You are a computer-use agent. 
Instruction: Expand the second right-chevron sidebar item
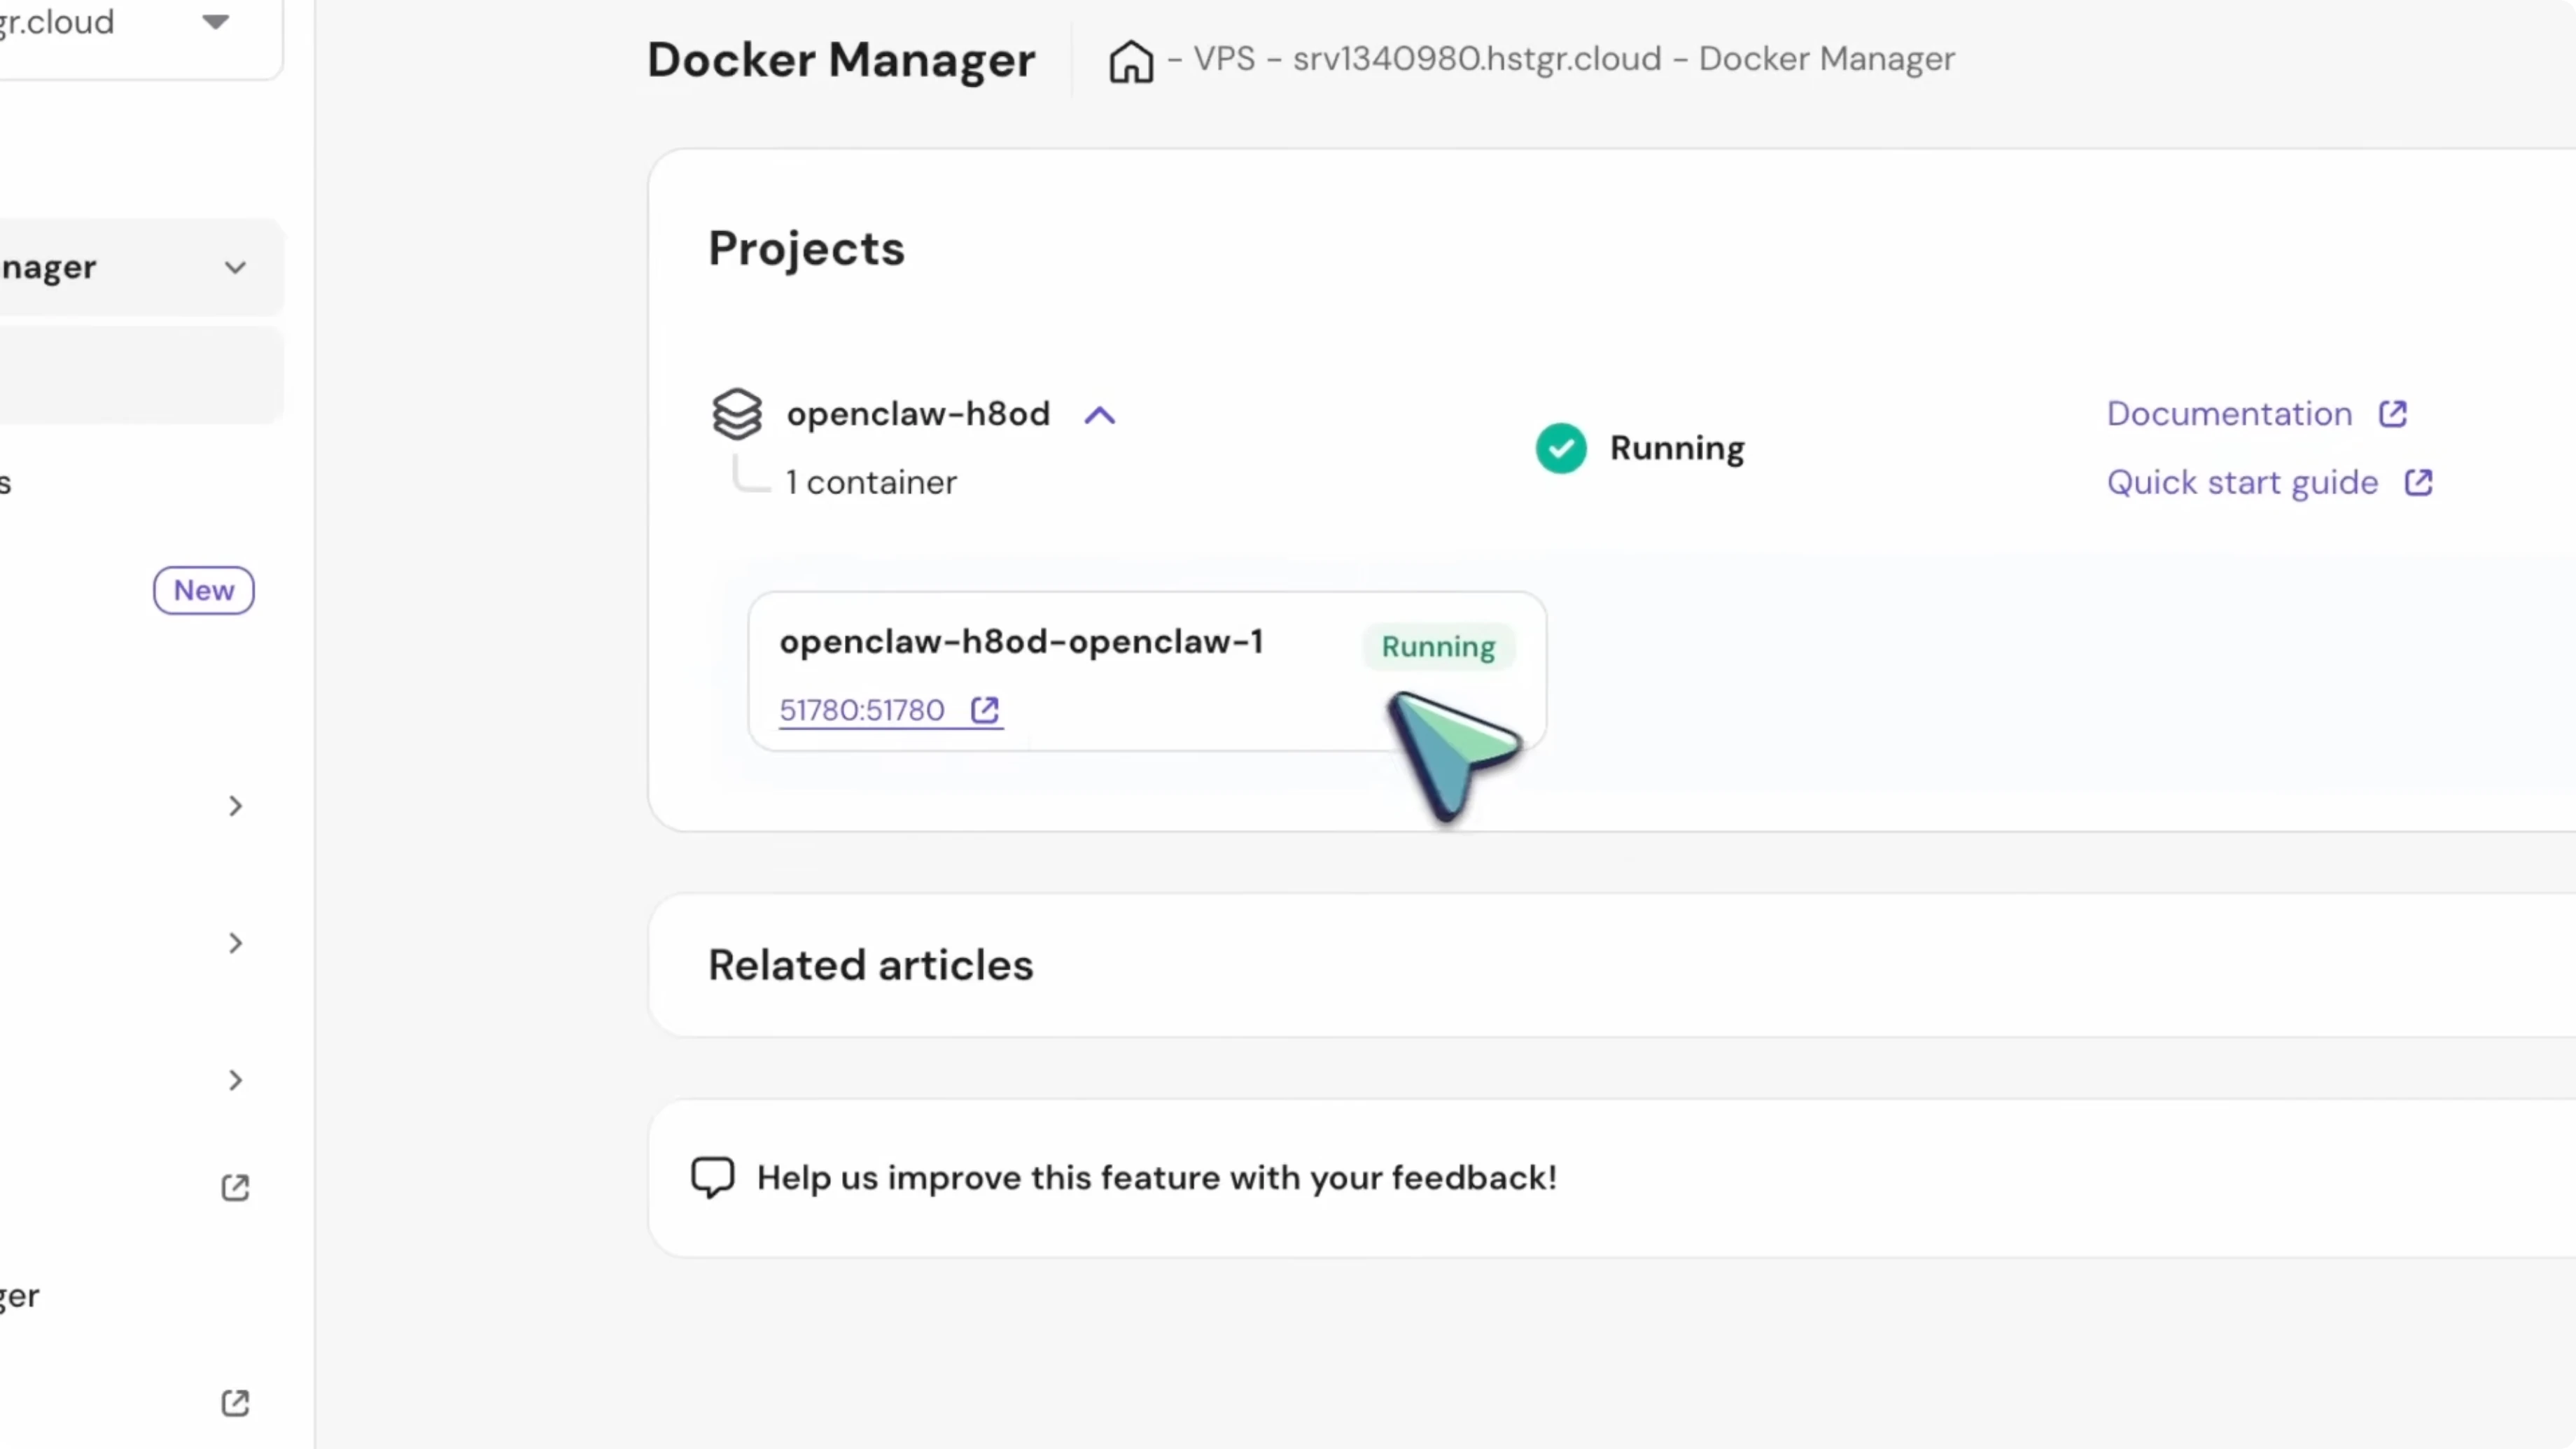[235, 943]
